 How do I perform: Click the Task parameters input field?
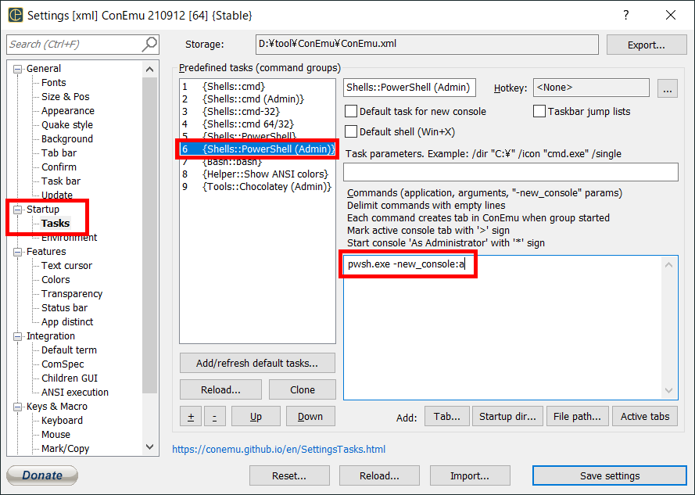pos(511,172)
